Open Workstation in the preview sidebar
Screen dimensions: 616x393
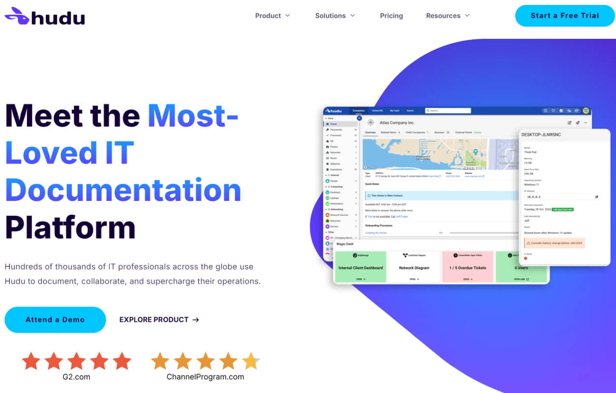click(x=341, y=204)
